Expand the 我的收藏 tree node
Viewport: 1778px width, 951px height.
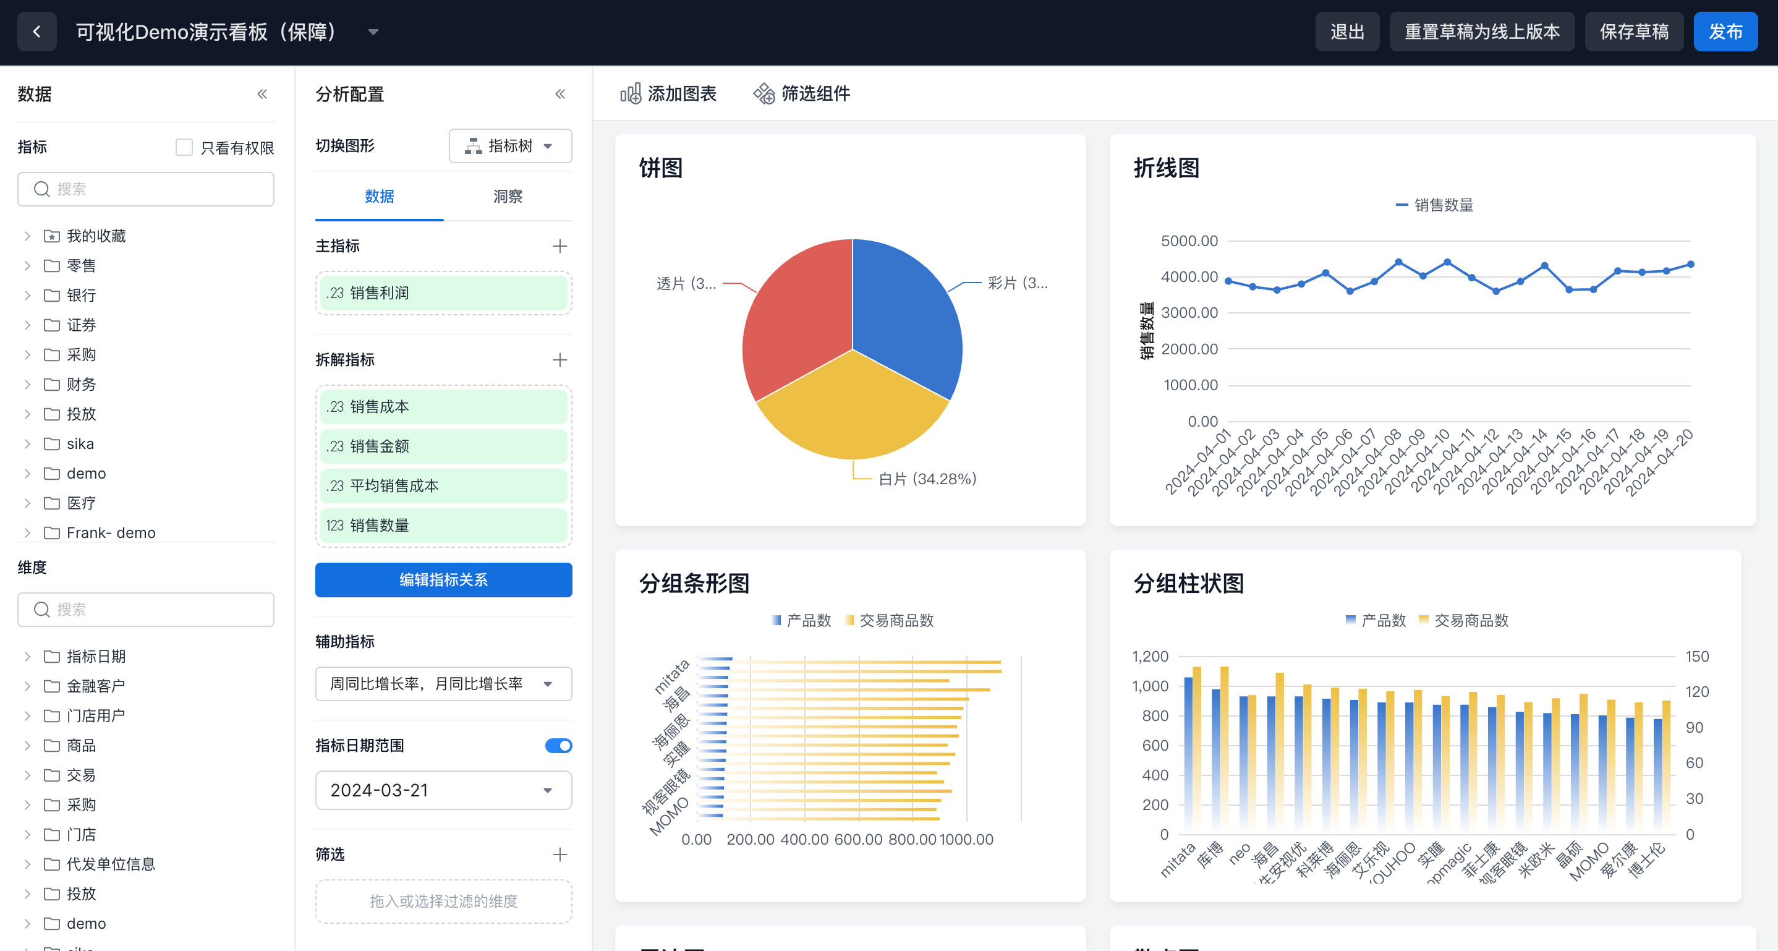click(27, 236)
